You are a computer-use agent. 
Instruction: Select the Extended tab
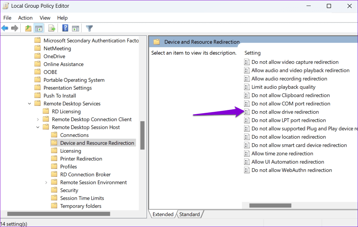163,214
